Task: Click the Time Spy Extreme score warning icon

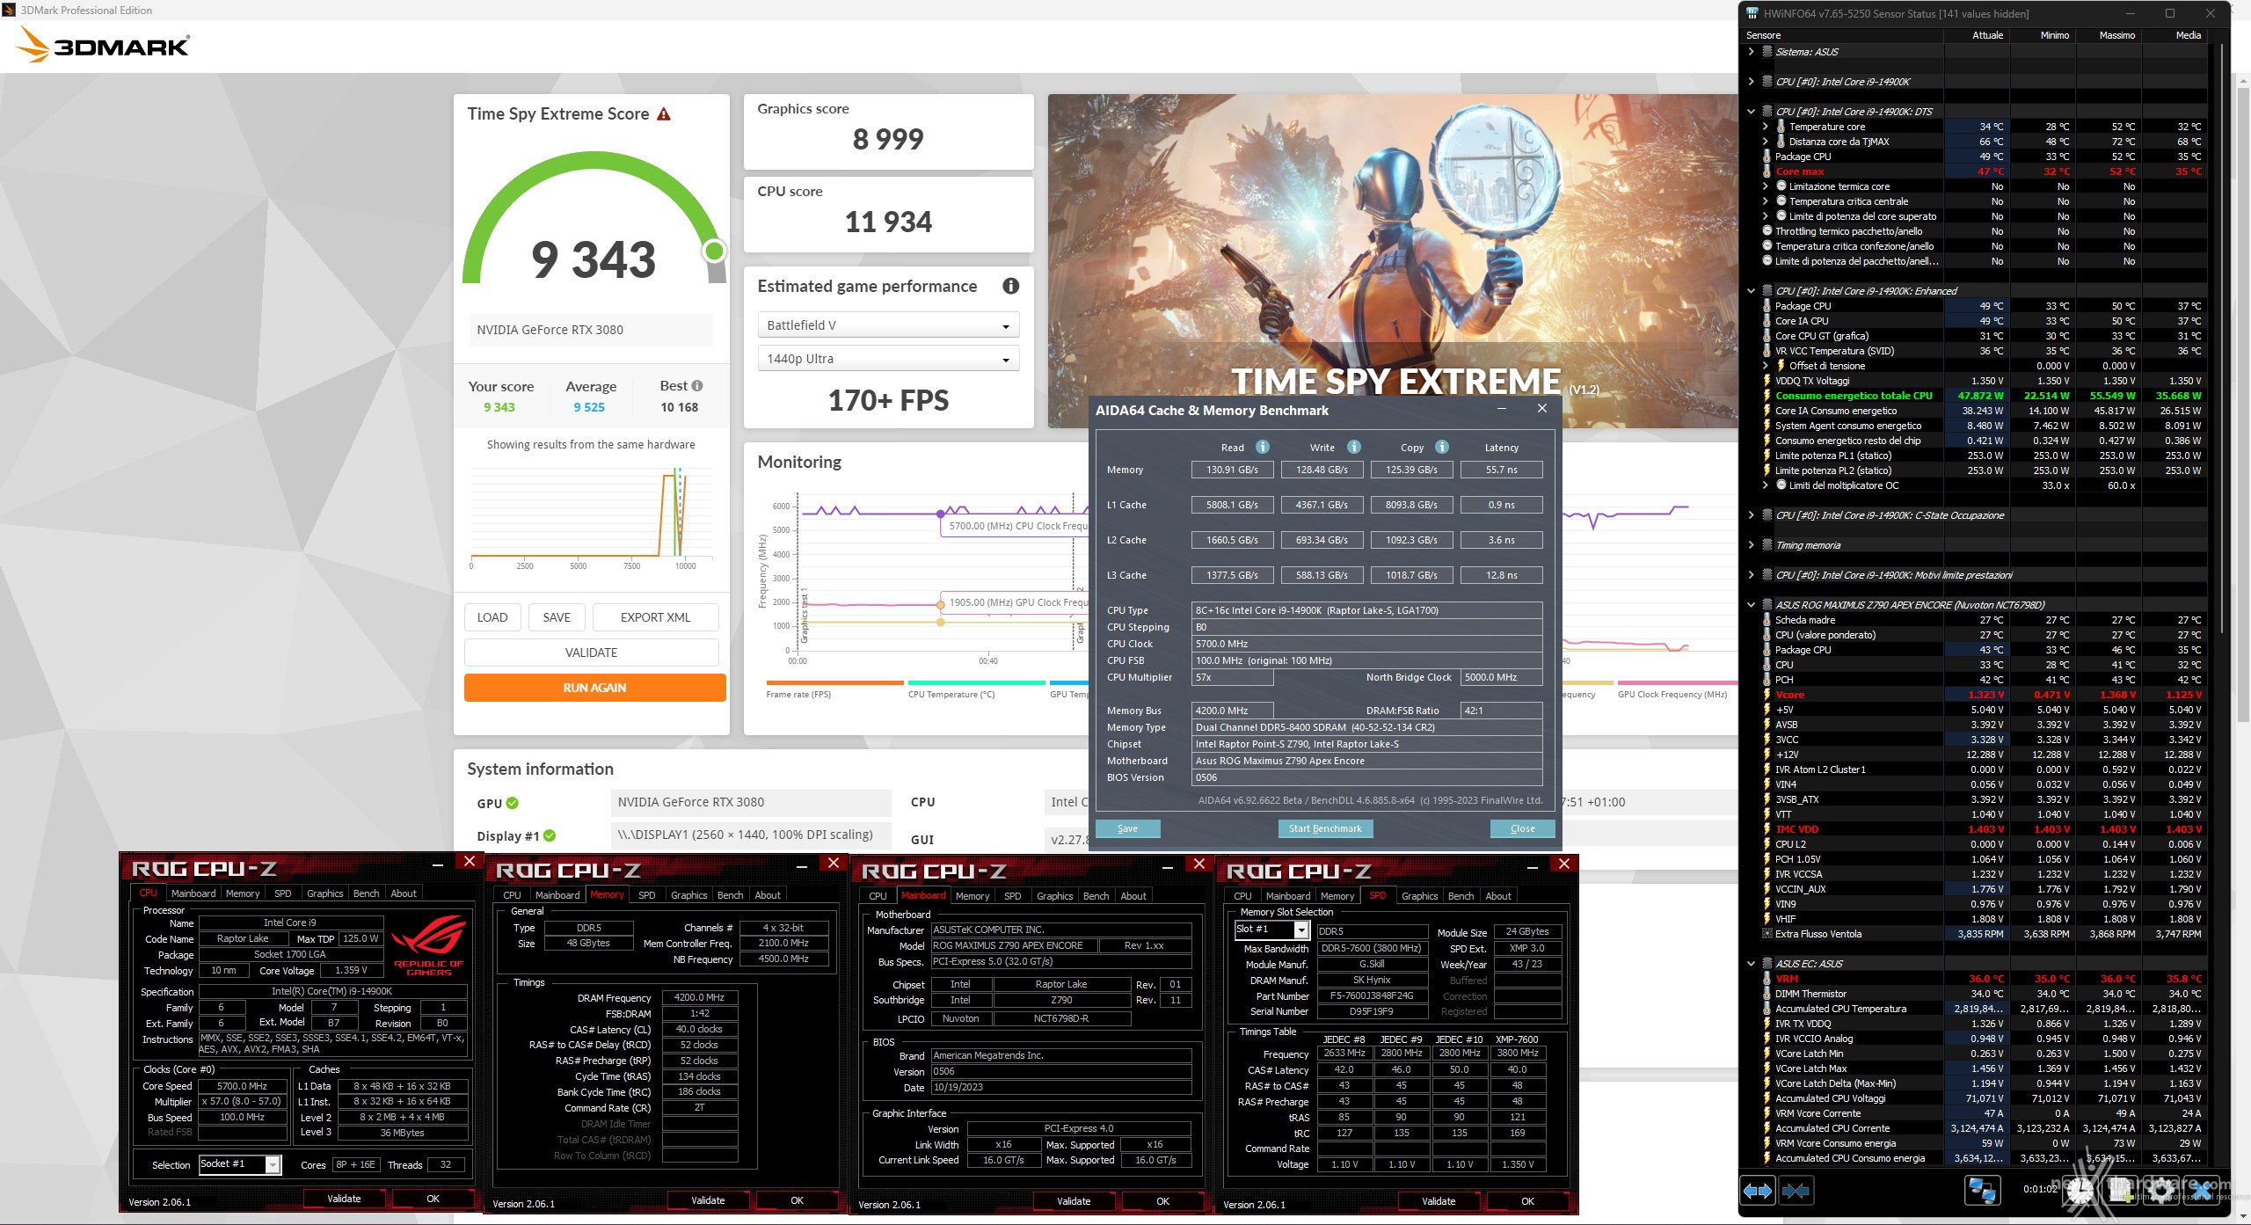Action: pyautogui.click(x=664, y=114)
